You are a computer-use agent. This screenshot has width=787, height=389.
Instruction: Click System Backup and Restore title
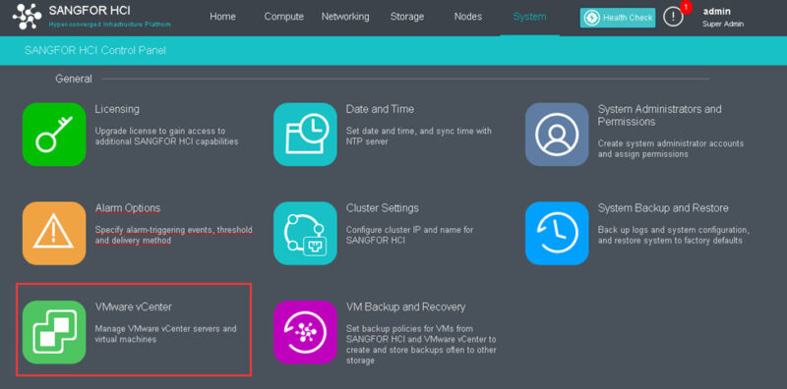click(663, 207)
